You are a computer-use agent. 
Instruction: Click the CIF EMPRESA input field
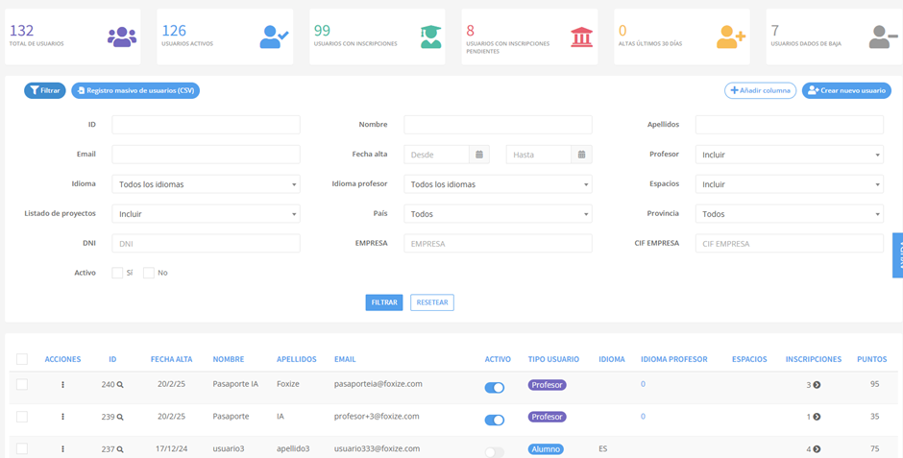tap(789, 243)
